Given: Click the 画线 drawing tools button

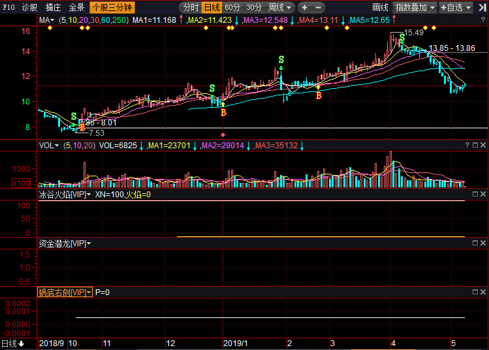Looking at the screenshot, I should pos(380,7).
